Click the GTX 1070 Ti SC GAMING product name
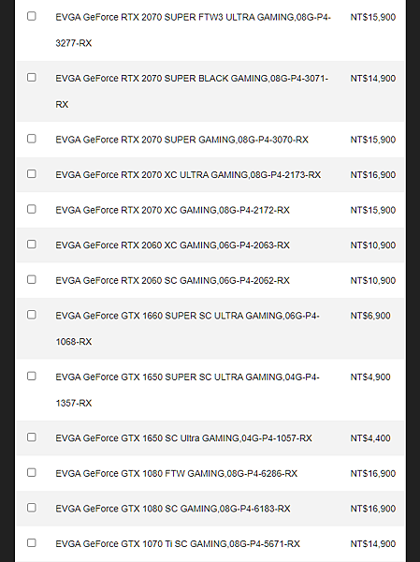The width and height of the screenshot is (420, 562). 178,544
